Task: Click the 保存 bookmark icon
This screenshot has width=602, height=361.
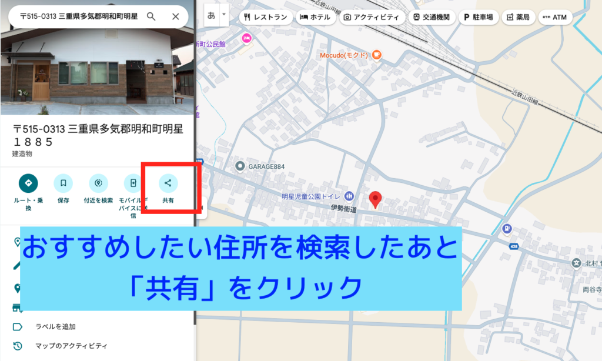Action: (63, 183)
